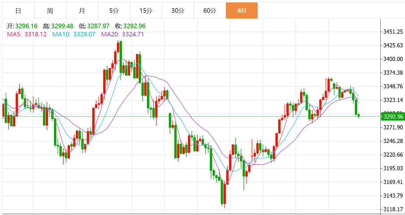Click the MA20: 3324.71 indicator label
The height and width of the screenshot is (215, 405).
[123, 34]
